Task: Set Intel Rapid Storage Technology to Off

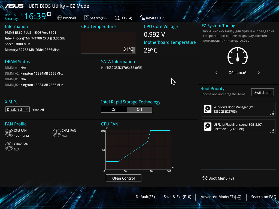Action: pos(139,109)
